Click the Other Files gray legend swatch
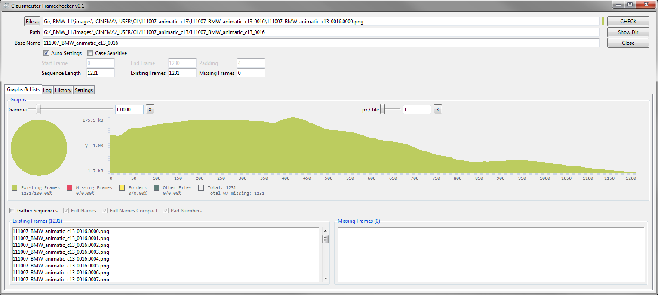The width and height of the screenshot is (658, 295). click(157, 188)
